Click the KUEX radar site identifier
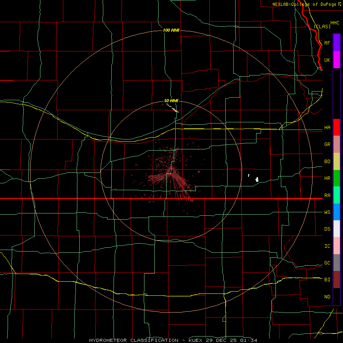The width and height of the screenshot is (343, 343). pyautogui.click(x=196, y=340)
